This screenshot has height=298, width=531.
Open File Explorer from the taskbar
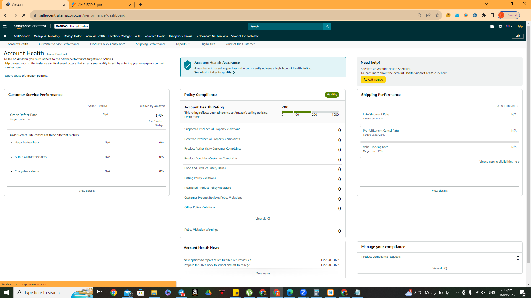pos(154,292)
